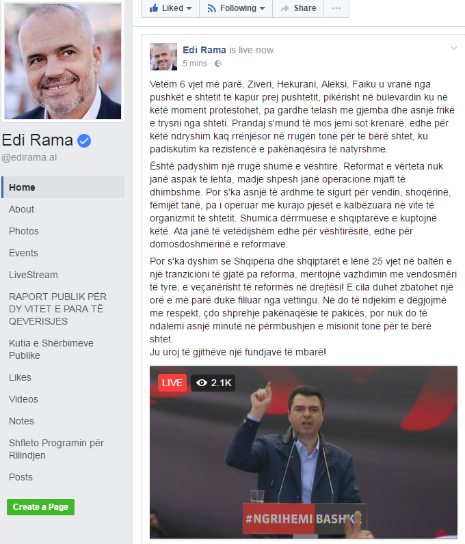Click the red LIVE badge on the video
This screenshot has height=544, width=465.
click(172, 383)
